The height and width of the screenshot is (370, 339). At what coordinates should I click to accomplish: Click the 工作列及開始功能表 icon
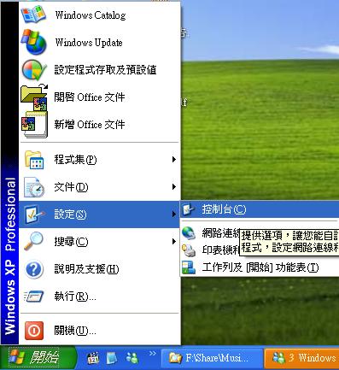[189, 267]
